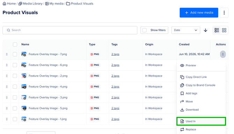The width and height of the screenshot is (234, 134).
Task: Click the drag handle of Feature Overlay Image - 1.png
Action: pyautogui.click(x=7, y=119)
